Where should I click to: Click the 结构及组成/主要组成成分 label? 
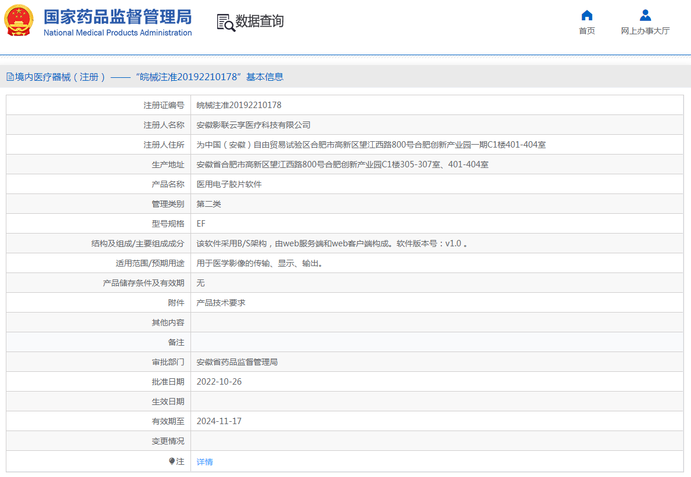pos(138,243)
